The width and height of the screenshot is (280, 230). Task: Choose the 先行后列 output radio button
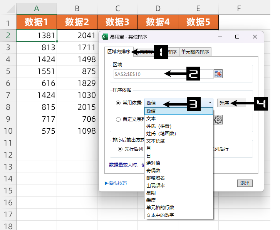pos(120,149)
